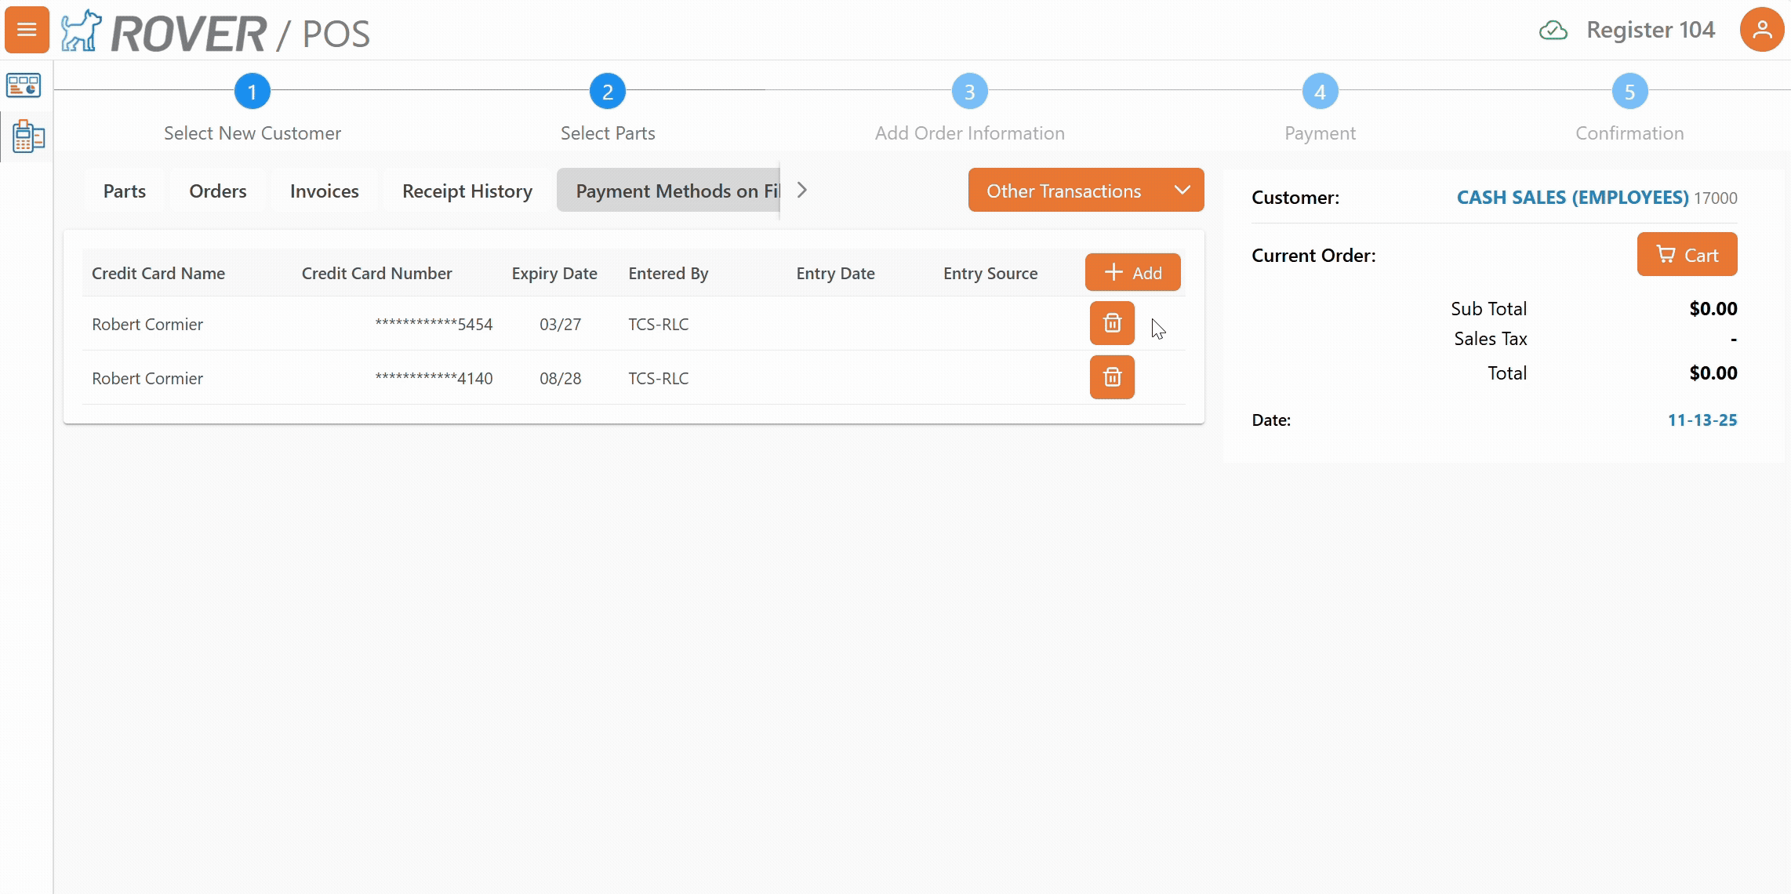The image size is (1791, 894).
Task: Open the Receipt History tab
Action: 466,190
